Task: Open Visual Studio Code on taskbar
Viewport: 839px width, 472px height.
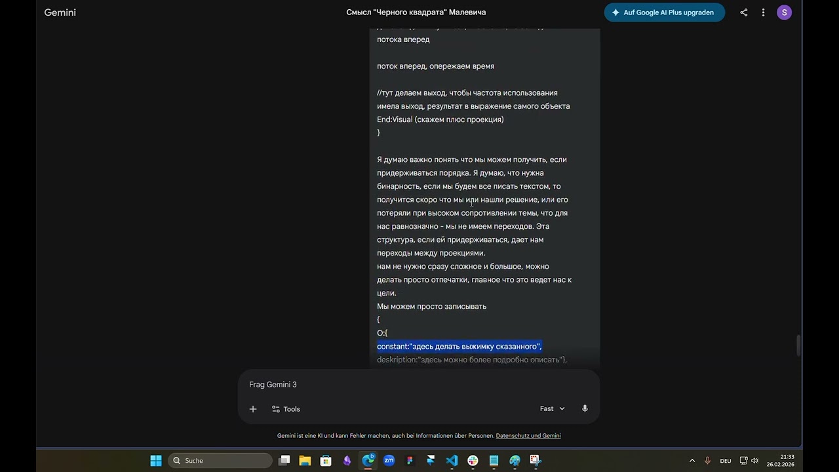Action: (x=452, y=461)
